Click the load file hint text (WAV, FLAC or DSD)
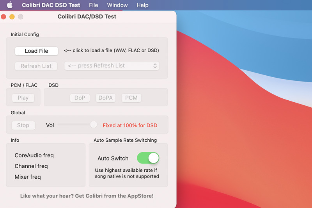Image resolution: width=312 pixels, height=208 pixels. [112, 50]
